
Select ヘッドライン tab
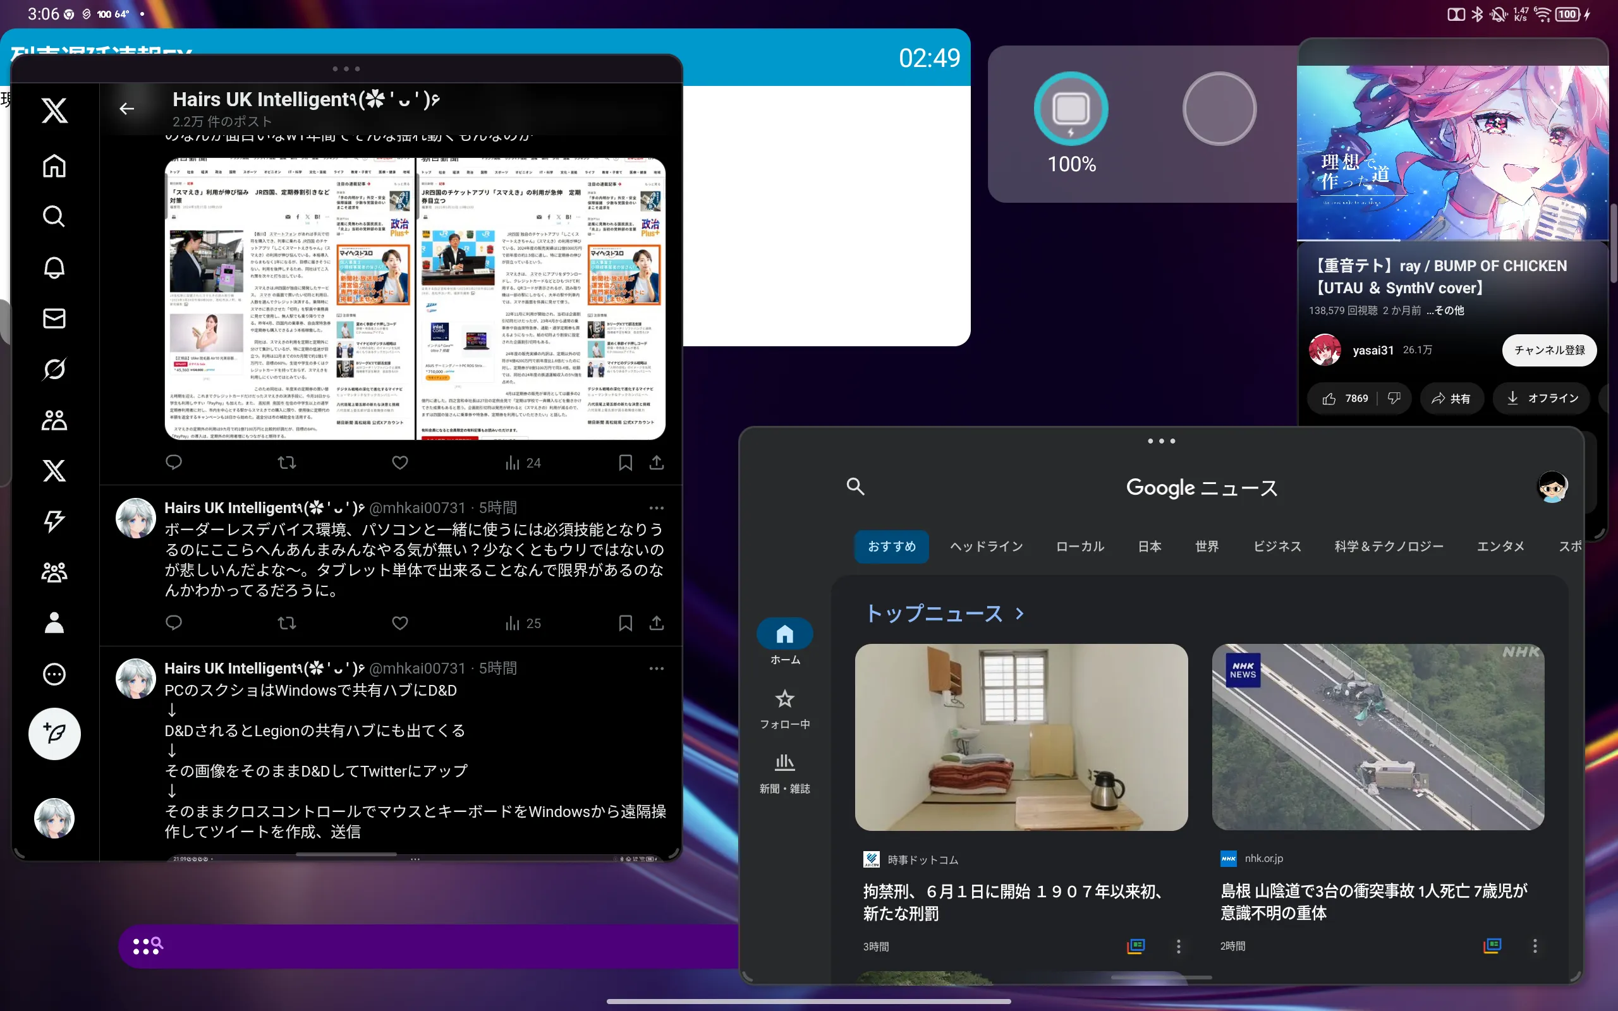[986, 547]
